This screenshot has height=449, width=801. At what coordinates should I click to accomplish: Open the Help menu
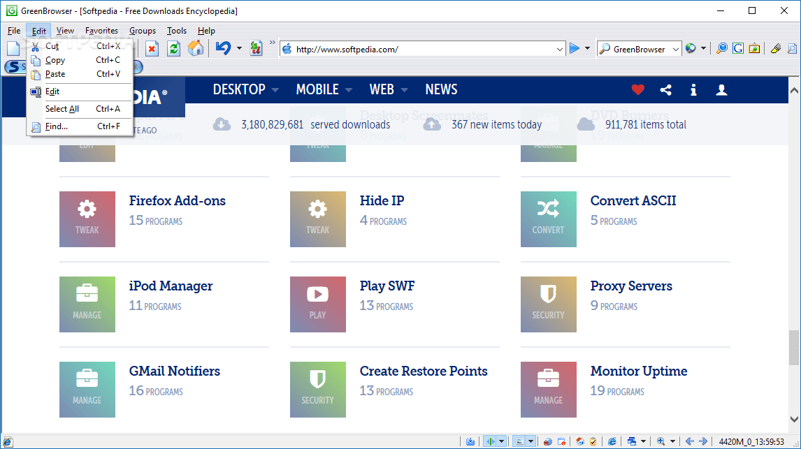[x=206, y=31]
